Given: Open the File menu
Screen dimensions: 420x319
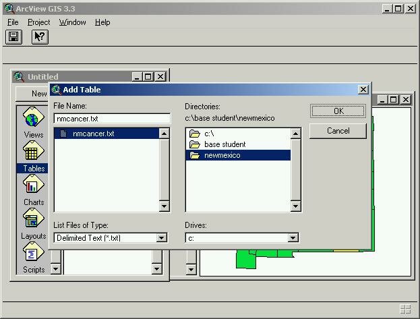Looking at the screenshot, I should [13, 22].
